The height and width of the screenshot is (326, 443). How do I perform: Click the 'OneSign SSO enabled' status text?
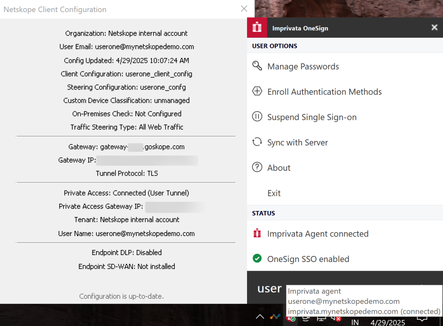click(x=308, y=259)
